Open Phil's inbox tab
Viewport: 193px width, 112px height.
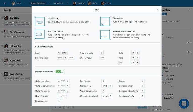[106, 3]
